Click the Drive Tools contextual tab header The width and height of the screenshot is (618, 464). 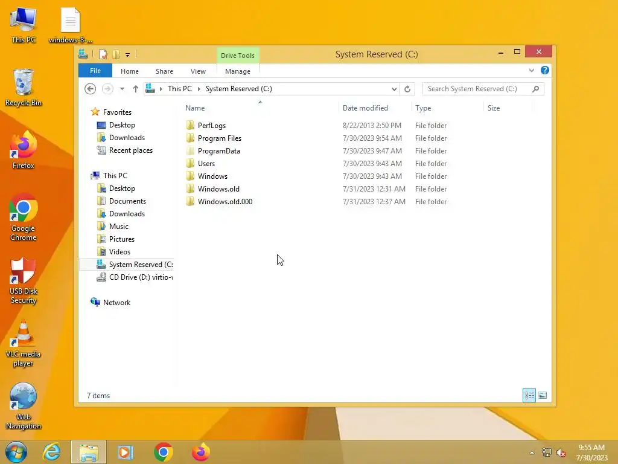238,56
